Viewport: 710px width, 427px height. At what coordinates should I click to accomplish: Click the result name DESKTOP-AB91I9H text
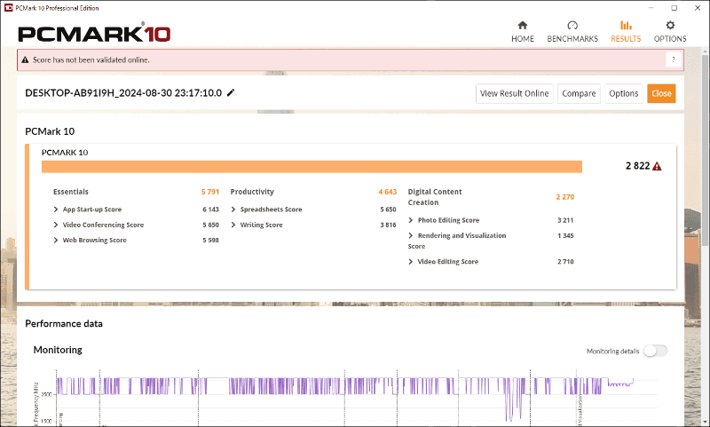click(123, 93)
